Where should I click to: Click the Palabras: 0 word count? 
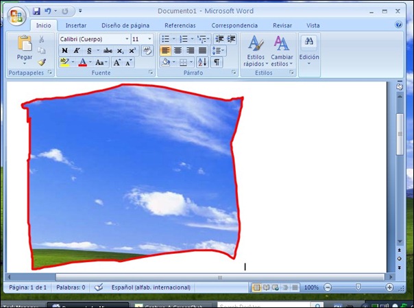(71, 287)
